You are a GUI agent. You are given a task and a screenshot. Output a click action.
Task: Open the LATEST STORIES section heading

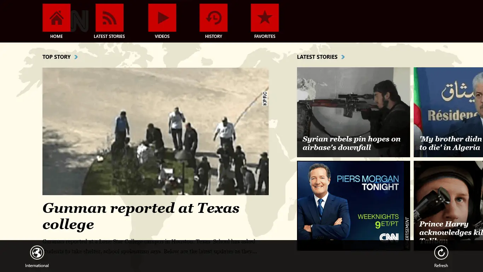coord(317,57)
